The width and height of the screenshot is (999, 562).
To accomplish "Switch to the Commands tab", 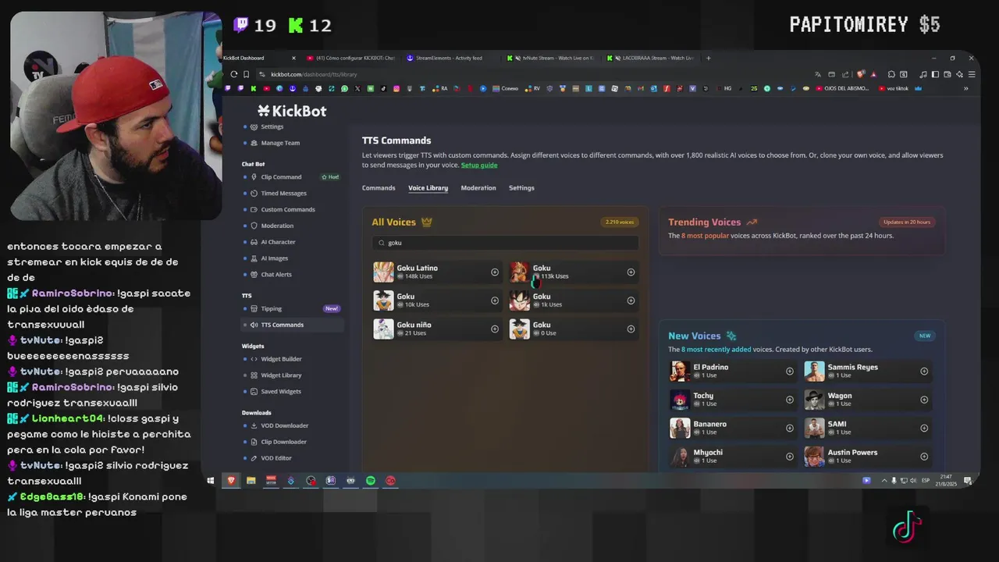I will [x=379, y=188].
